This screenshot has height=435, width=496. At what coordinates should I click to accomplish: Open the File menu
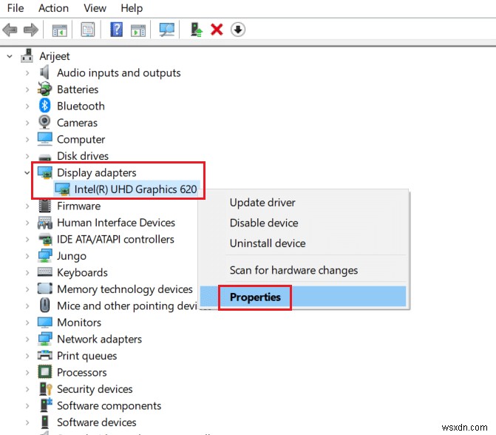click(16, 8)
